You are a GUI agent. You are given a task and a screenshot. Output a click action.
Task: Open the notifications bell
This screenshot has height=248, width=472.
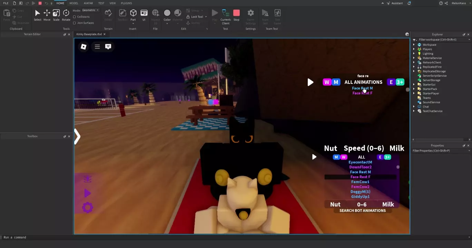(409, 3)
